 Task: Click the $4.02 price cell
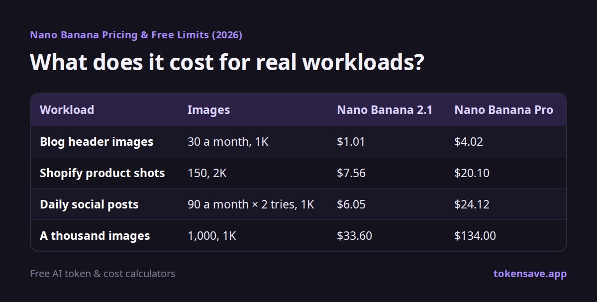pos(468,142)
